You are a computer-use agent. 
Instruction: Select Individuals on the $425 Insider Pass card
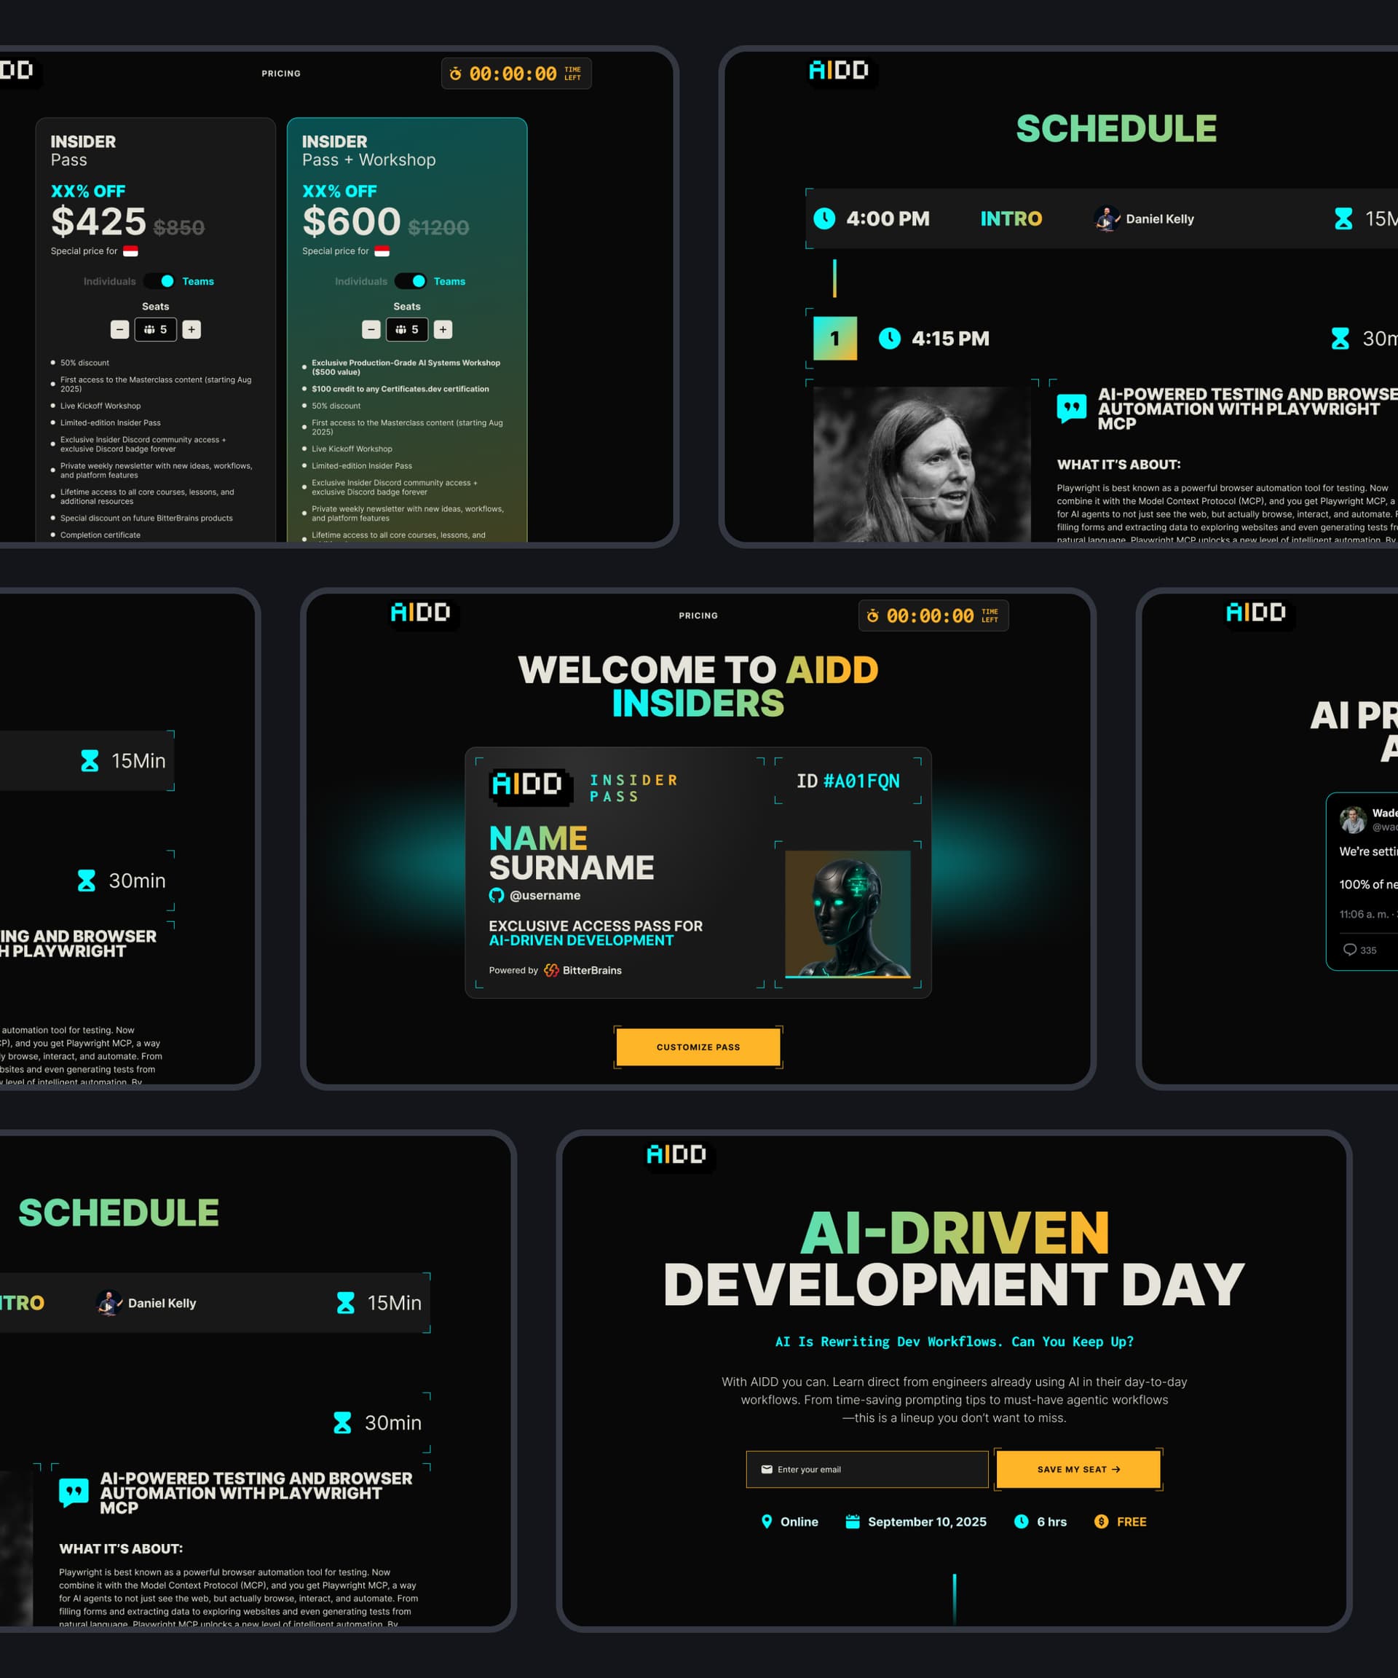(109, 281)
